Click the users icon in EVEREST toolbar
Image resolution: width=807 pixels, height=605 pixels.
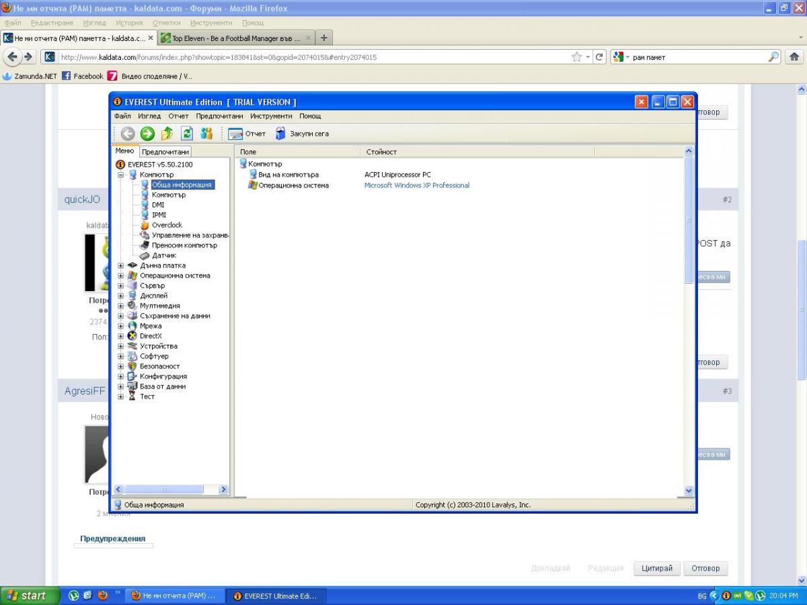[x=206, y=134]
